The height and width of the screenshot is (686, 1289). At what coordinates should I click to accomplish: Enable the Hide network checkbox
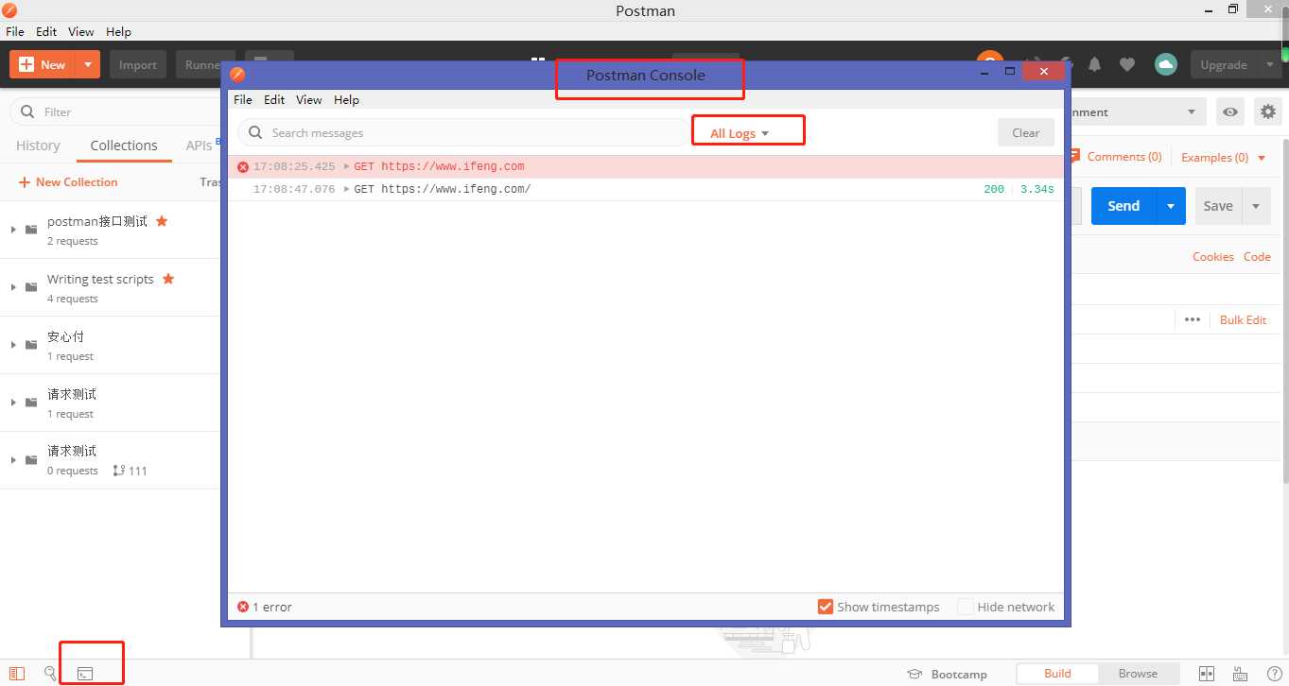pos(966,607)
